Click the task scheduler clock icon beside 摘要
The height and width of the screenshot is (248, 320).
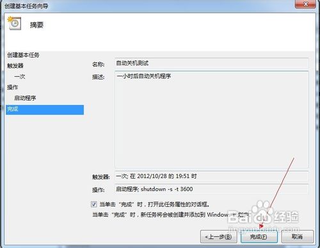point(14,23)
